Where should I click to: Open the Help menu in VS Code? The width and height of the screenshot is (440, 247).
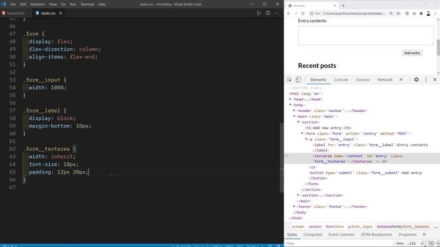point(102,4)
